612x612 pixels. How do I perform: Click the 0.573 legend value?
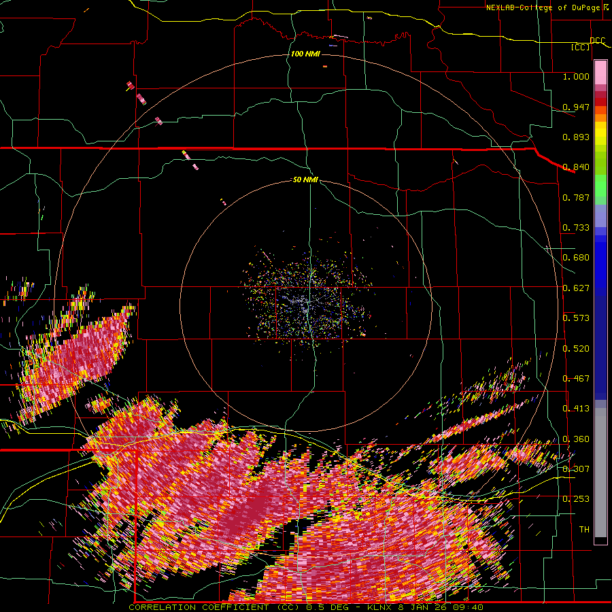click(x=576, y=318)
